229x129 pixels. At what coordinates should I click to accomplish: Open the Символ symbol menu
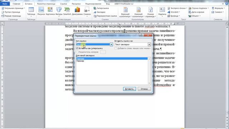[x=218, y=12]
